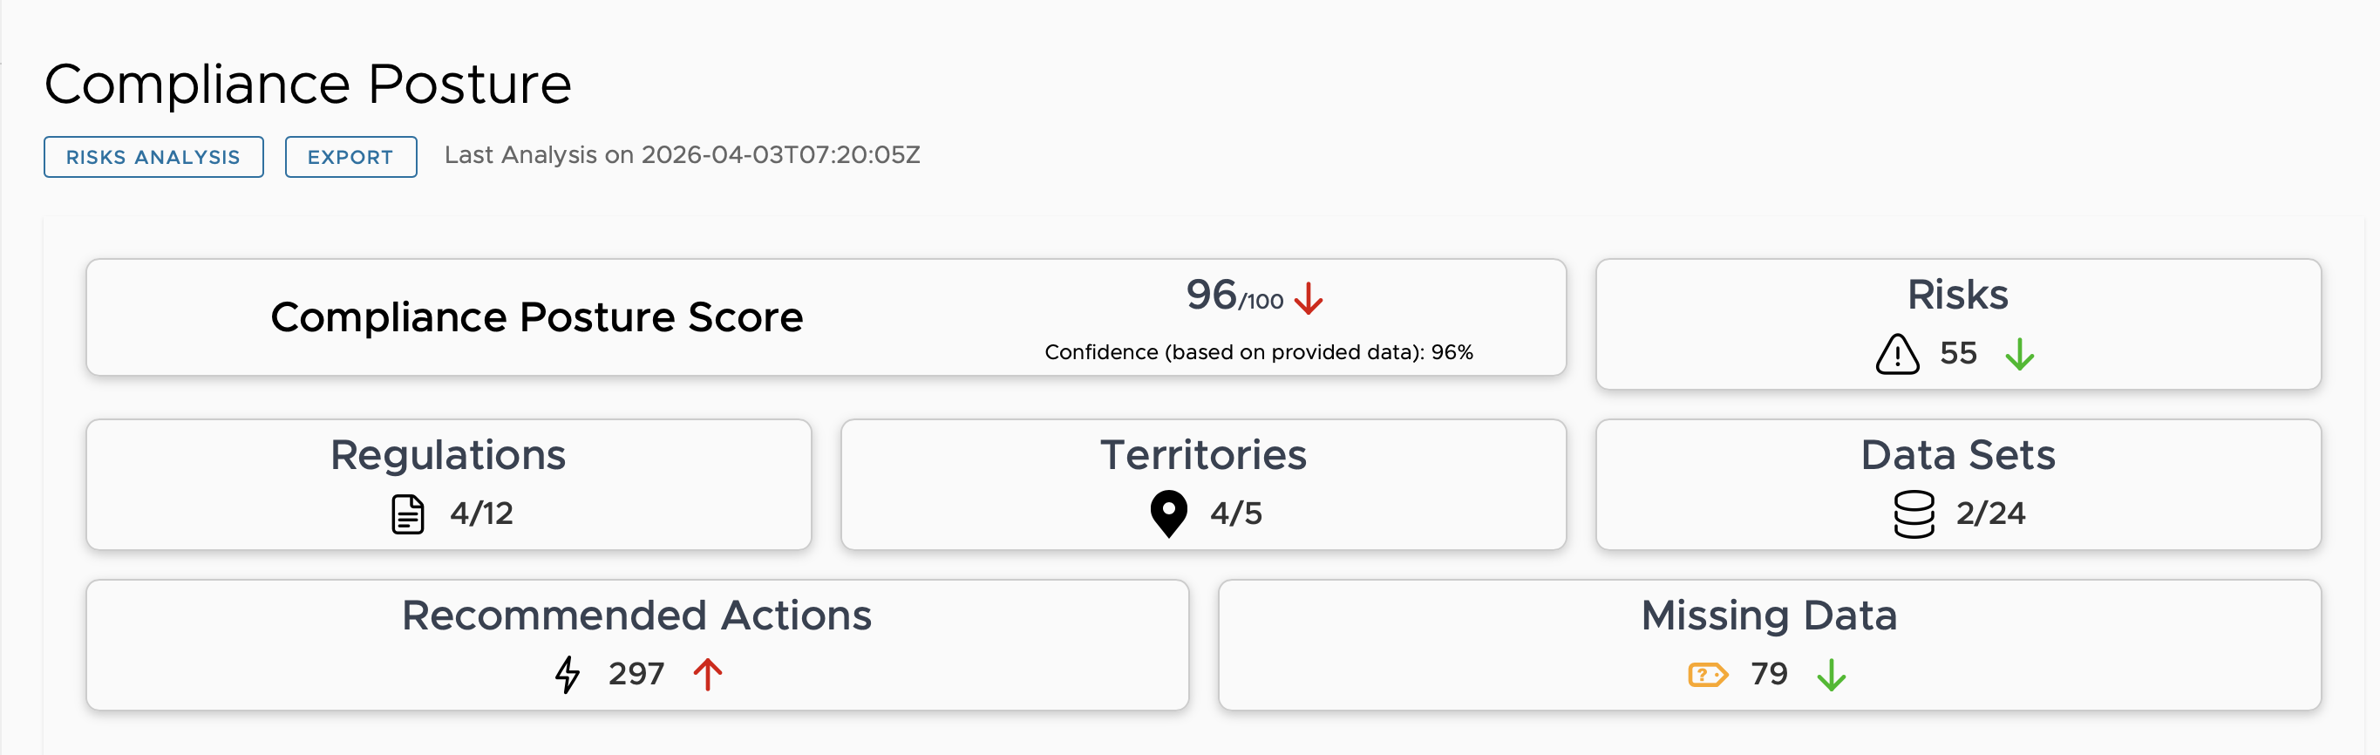The height and width of the screenshot is (755, 2380).
Task: Open the Missing Data card title
Action: click(1768, 615)
